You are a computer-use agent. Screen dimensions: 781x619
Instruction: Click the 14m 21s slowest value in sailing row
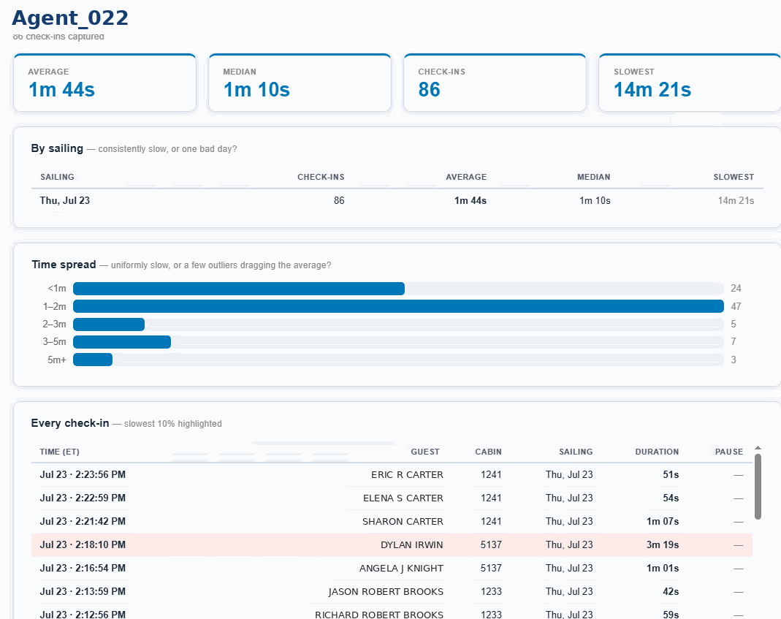pyautogui.click(x=736, y=200)
